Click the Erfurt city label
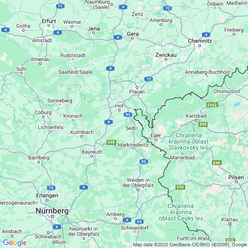The width and height of the screenshot is (248, 248). 49,21
